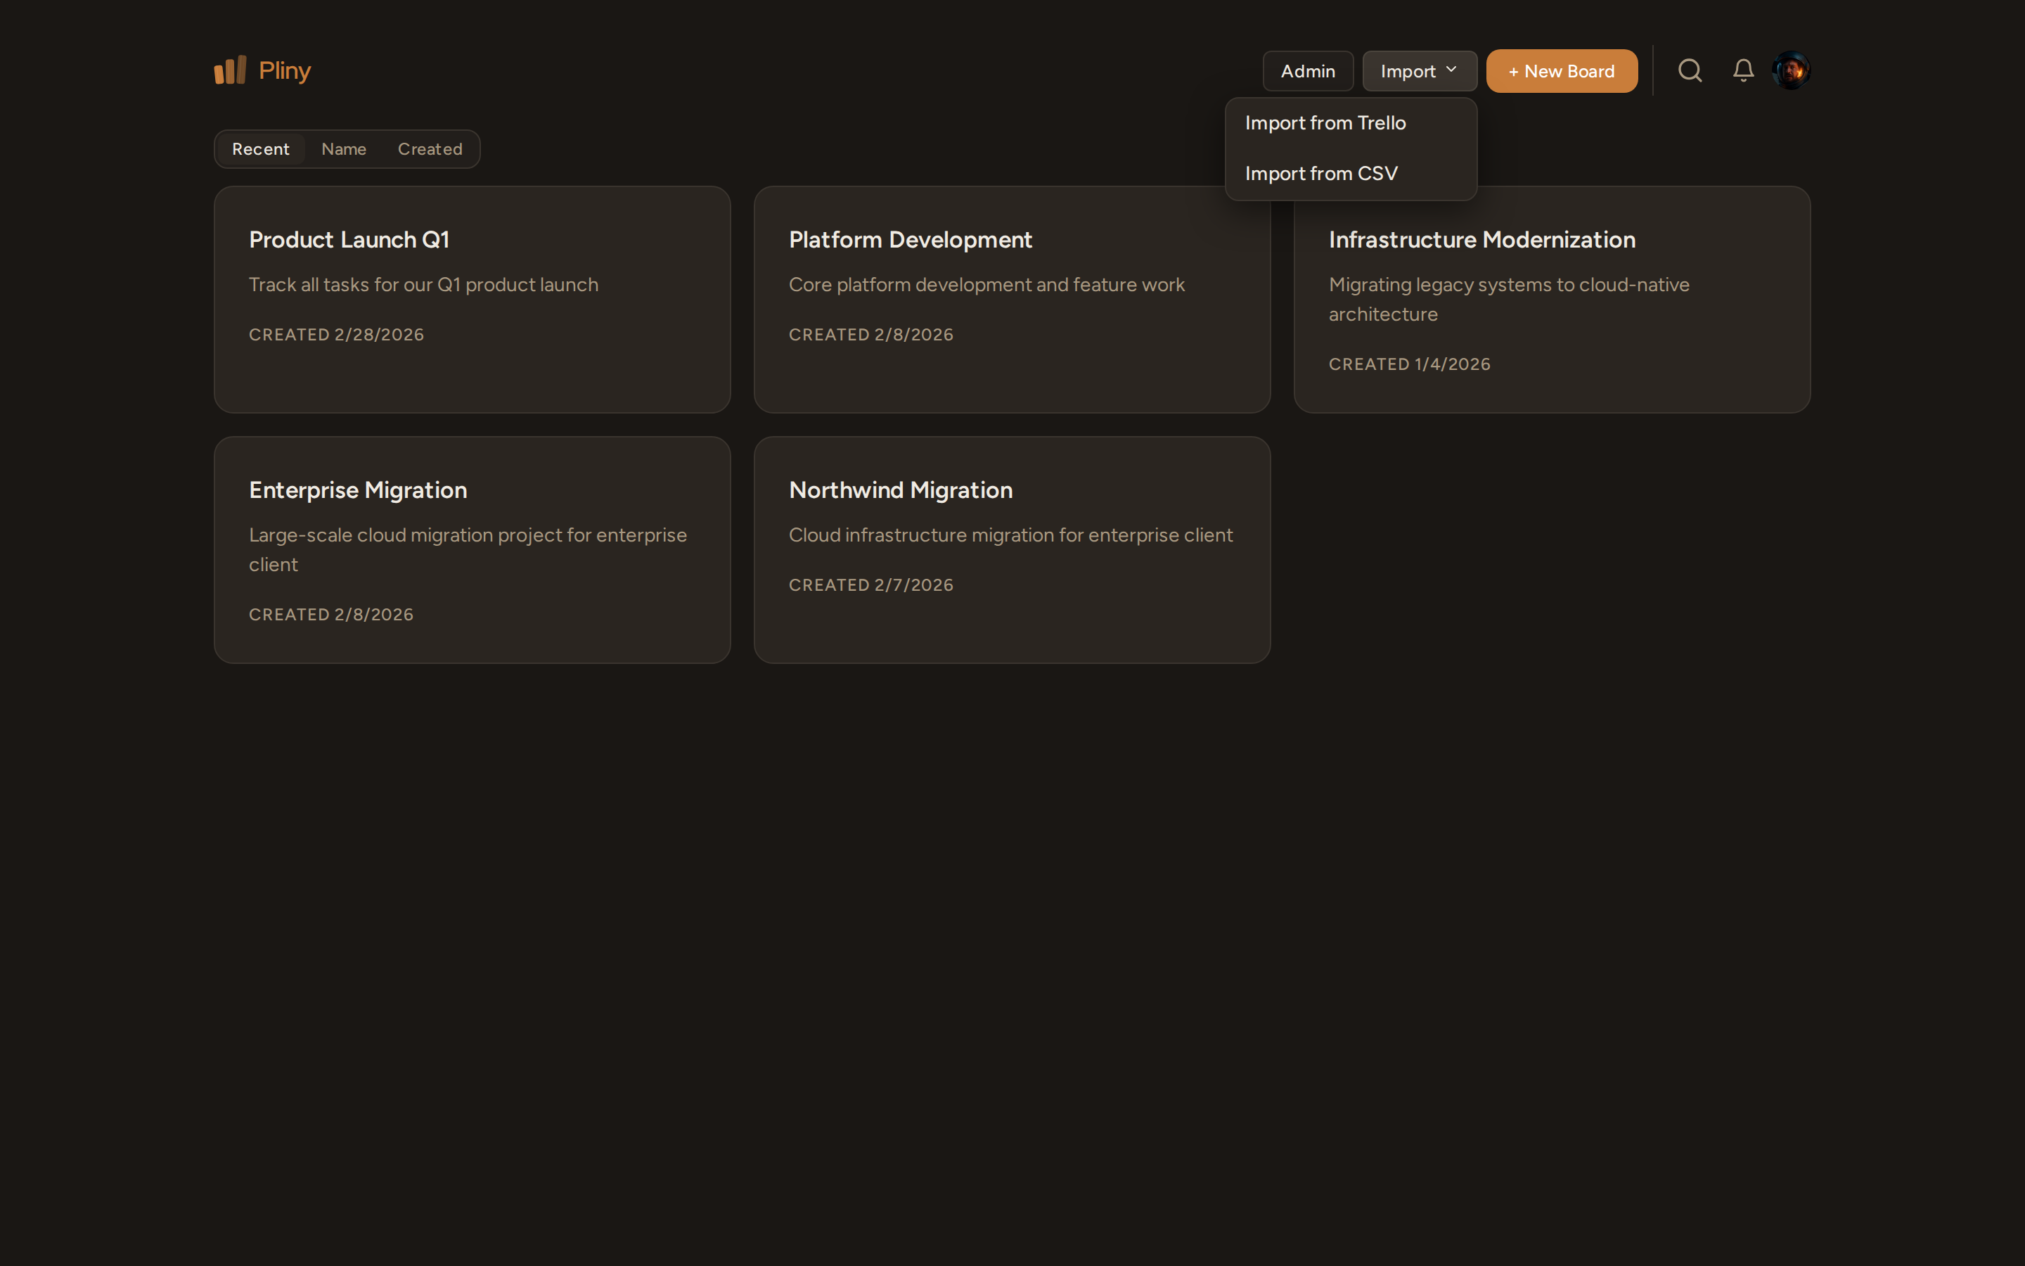2025x1266 pixels.
Task: Open the user avatar profile menu
Action: (1791, 70)
